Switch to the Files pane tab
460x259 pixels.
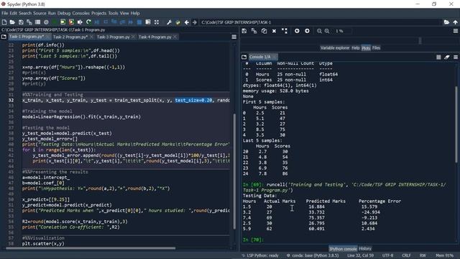376,48
